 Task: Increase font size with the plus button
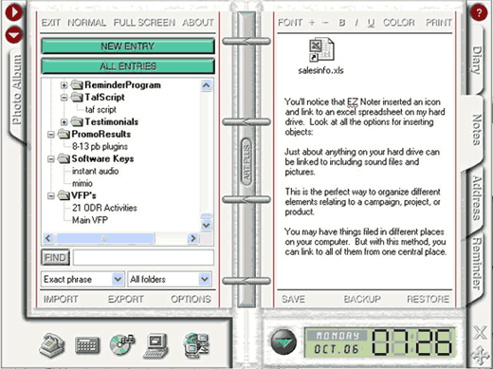pyautogui.click(x=312, y=23)
